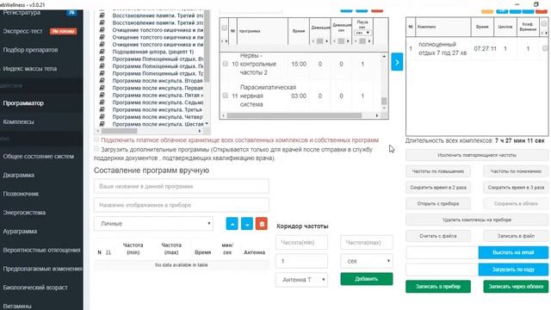The height and width of the screenshot is (310, 551).
Task: Click book icon of после инсульта. Пятая row
Action: (102, 95)
